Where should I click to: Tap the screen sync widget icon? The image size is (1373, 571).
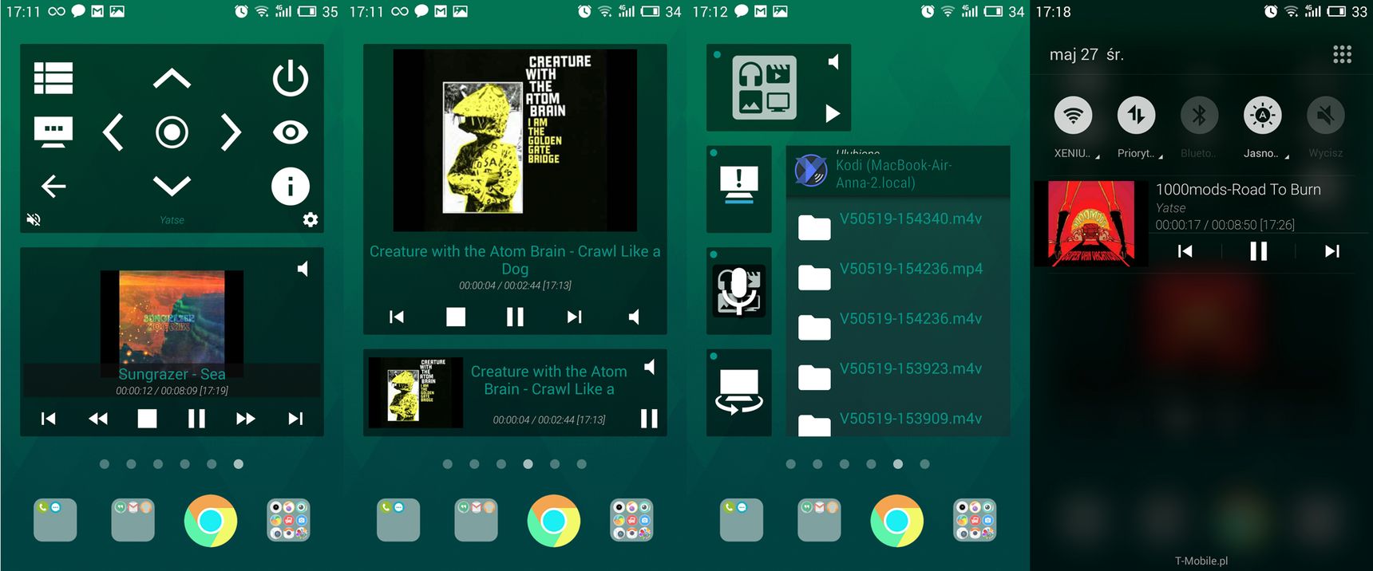pos(739,392)
